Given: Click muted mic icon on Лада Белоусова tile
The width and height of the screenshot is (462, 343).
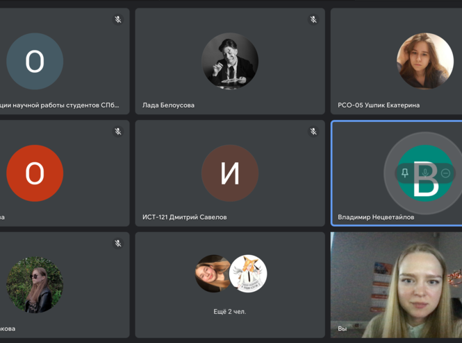Looking at the screenshot, I should [313, 19].
